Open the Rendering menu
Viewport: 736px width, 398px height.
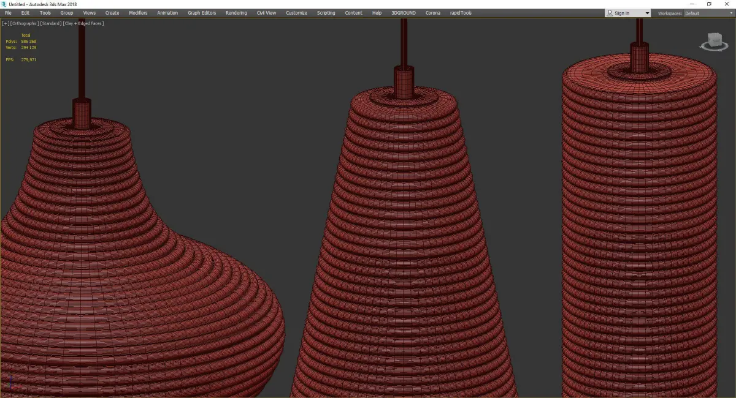pos(236,13)
